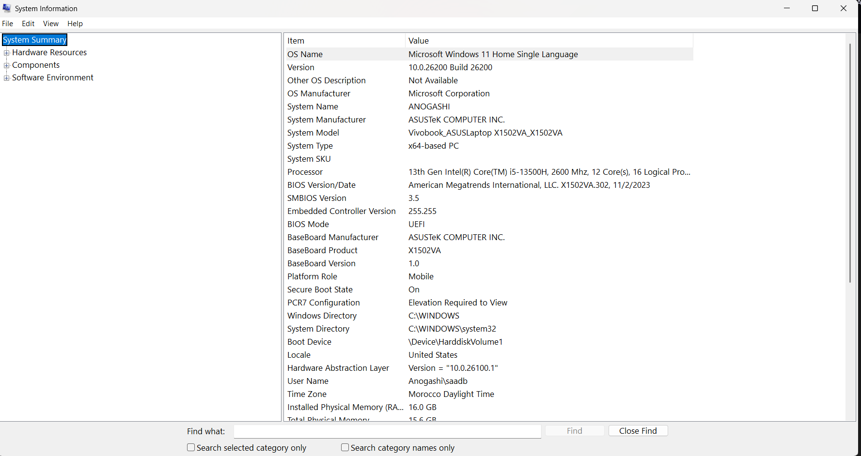Click the Value column header
The image size is (861, 456).
point(549,41)
